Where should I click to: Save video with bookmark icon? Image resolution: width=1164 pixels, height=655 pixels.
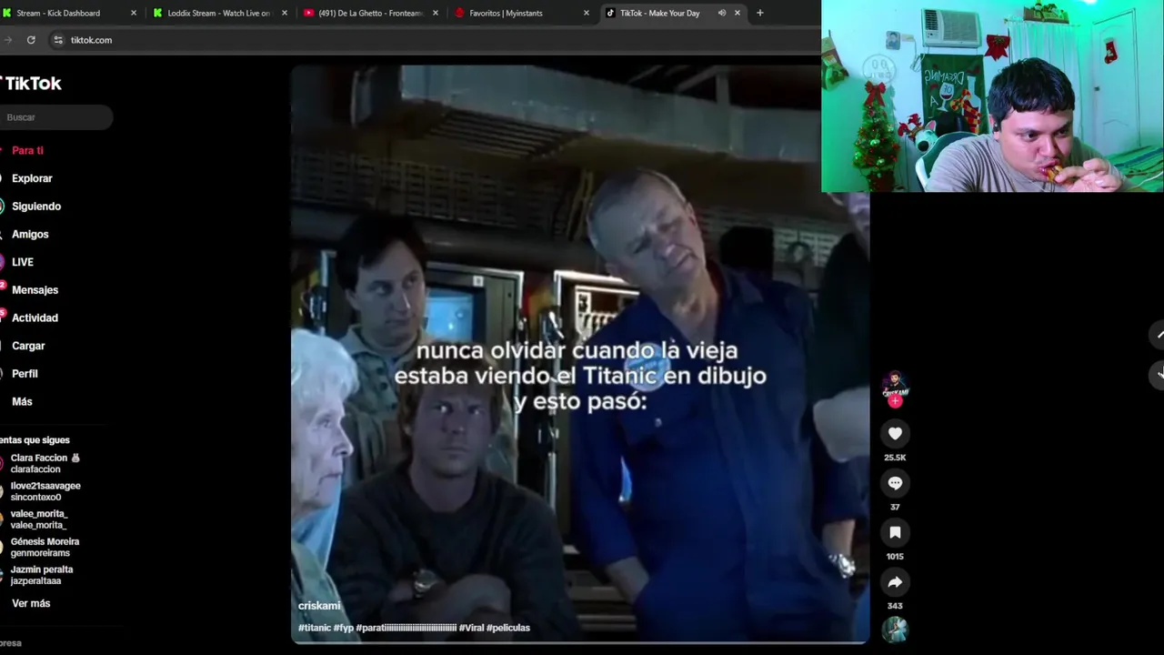pyautogui.click(x=895, y=532)
